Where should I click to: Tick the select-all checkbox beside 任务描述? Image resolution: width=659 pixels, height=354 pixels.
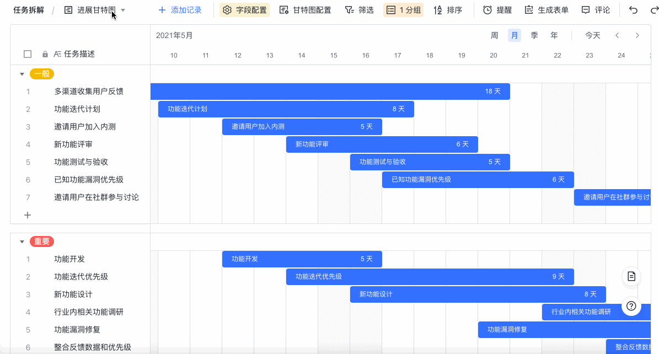[28, 54]
